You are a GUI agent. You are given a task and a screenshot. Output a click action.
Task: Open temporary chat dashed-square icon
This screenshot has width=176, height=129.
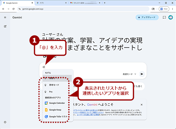(x=164, y=17)
